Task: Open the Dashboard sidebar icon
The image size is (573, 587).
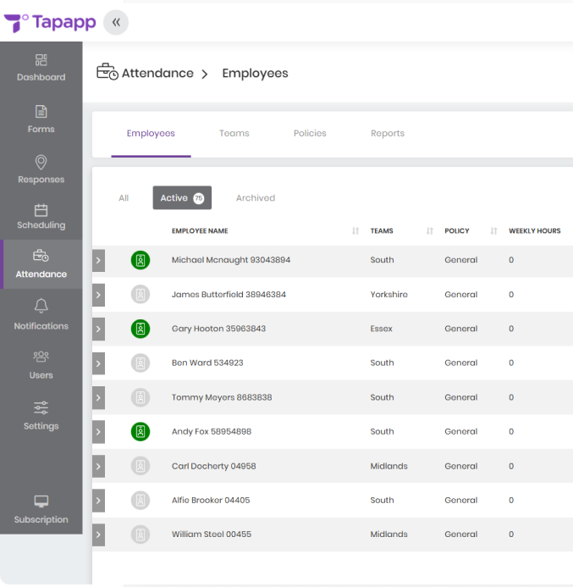Action: pyautogui.click(x=41, y=60)
